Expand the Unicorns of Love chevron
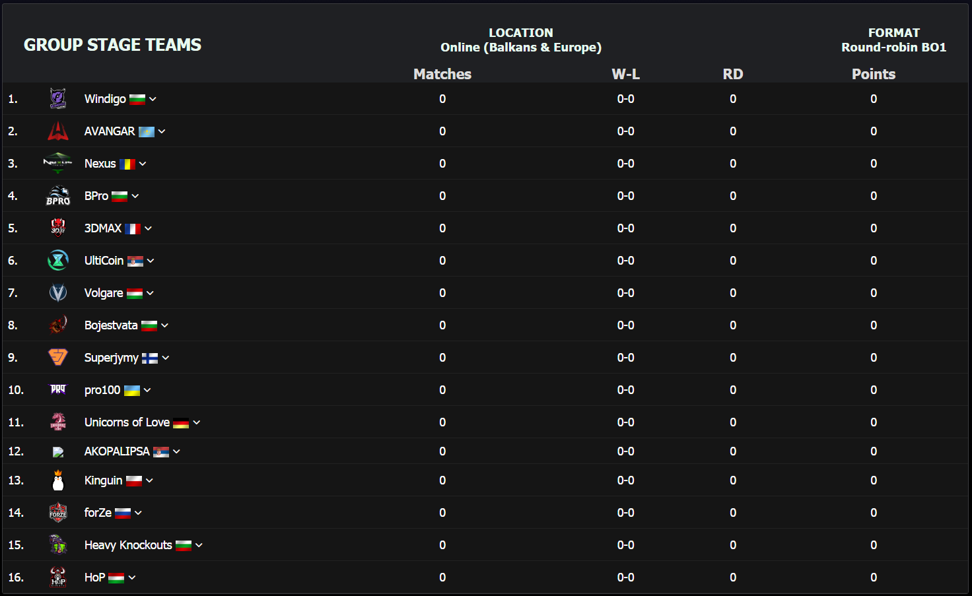This screenshot has height=596, width=972. [x=197, y=422]
